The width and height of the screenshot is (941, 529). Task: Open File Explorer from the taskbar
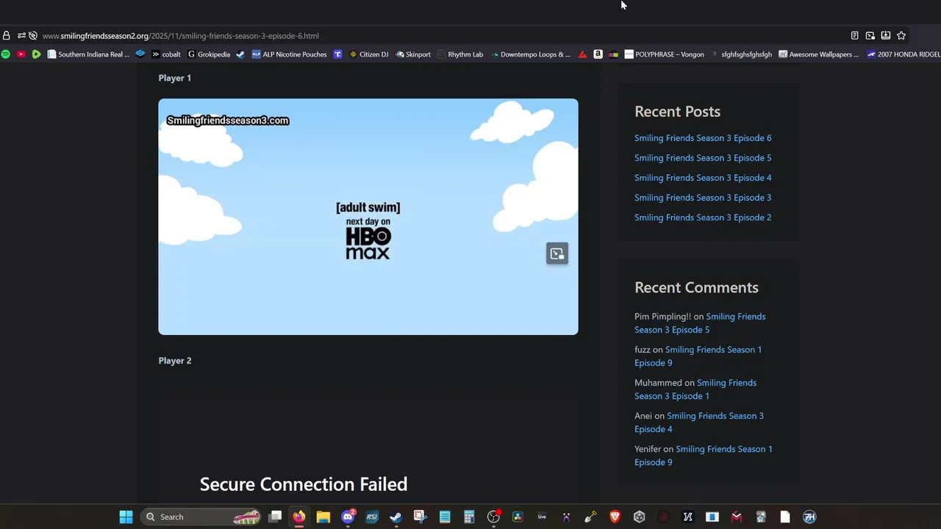tap(323, 517)
